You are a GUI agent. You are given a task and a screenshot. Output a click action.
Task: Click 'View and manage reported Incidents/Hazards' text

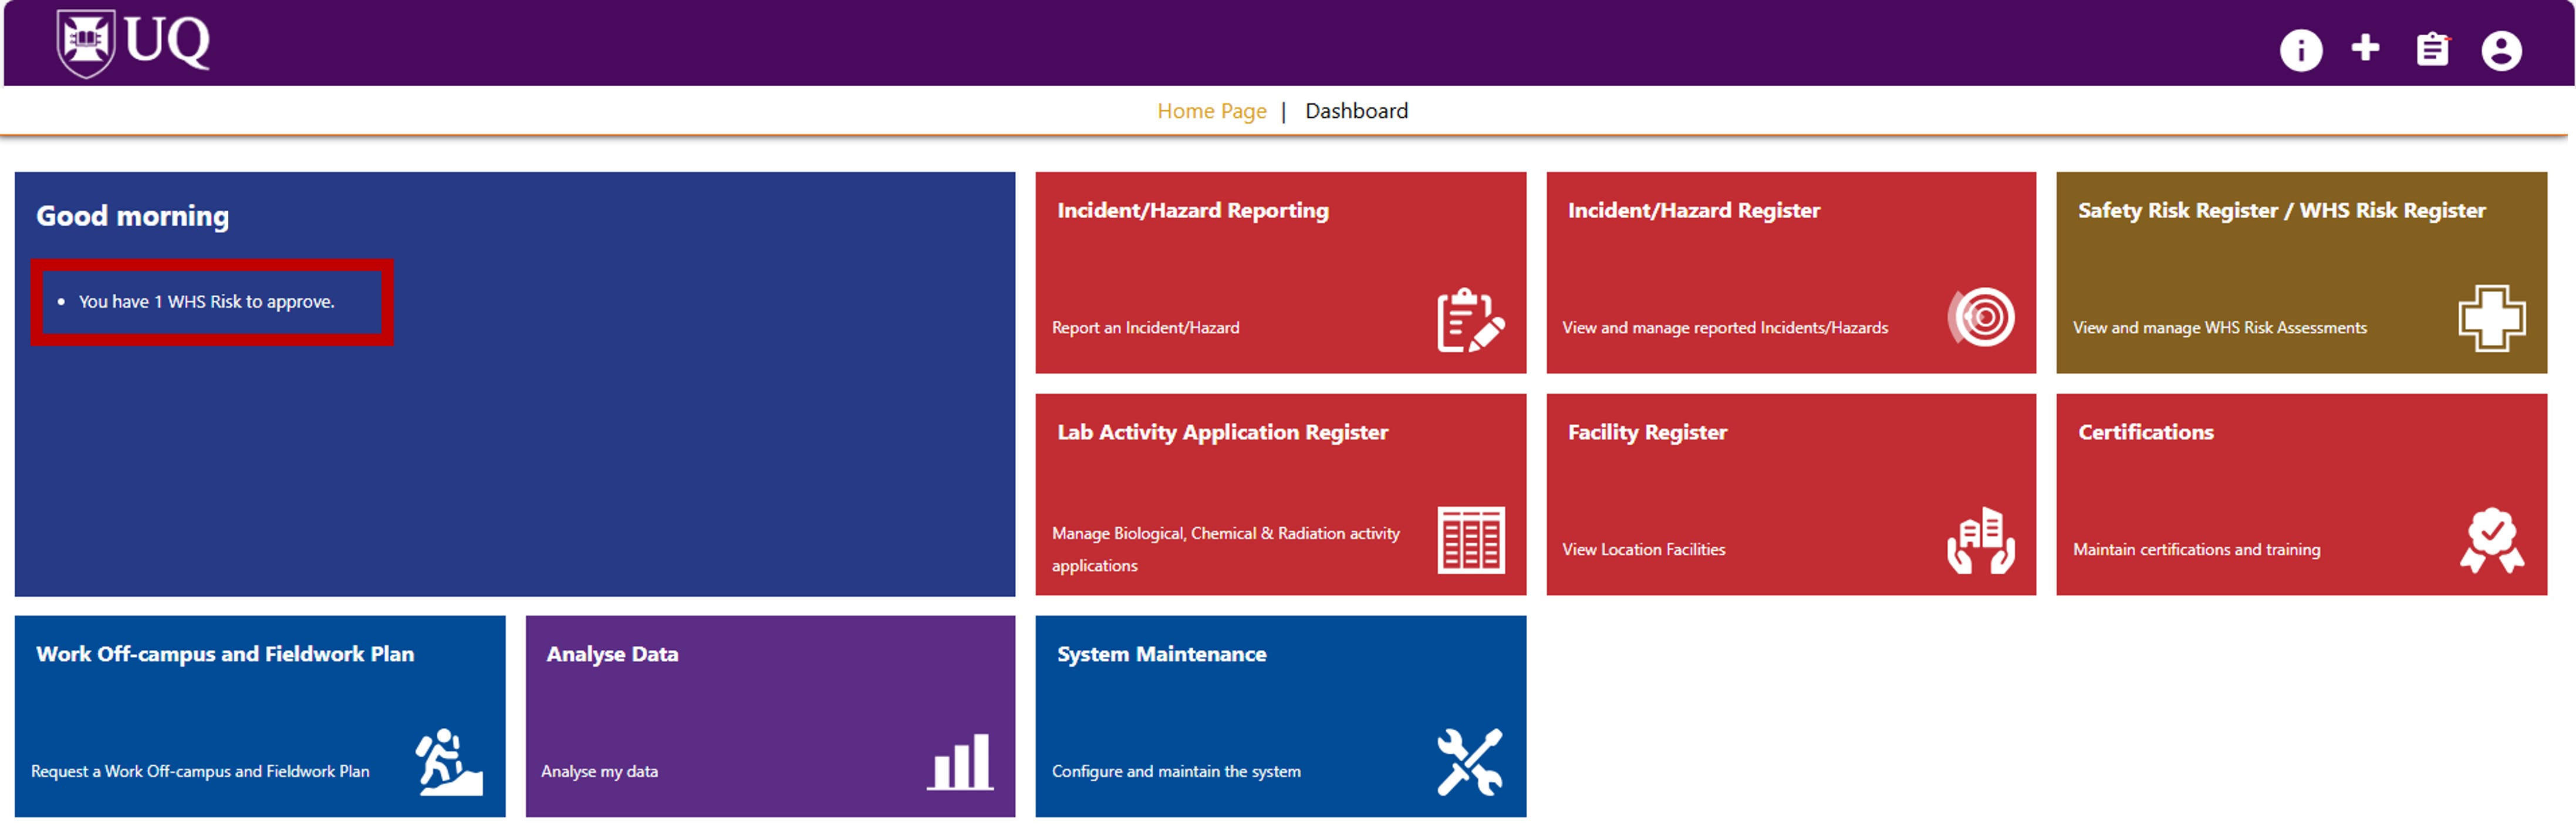(x=1725, y=328)
